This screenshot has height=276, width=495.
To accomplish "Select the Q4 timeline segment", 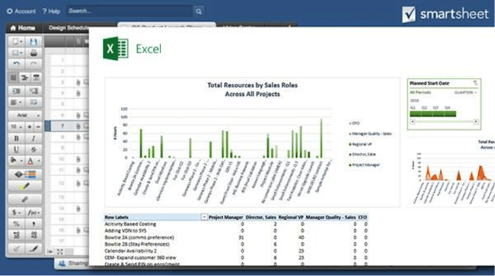I will 450,114.
